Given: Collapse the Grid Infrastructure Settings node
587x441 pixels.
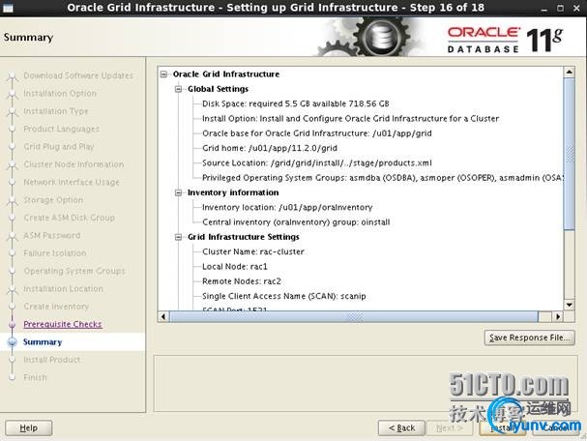Looking at the screenshot, I should (179, 237).
